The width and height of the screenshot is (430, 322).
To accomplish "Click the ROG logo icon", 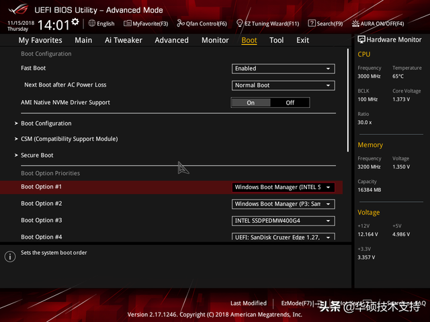I will tap(19, 9).
